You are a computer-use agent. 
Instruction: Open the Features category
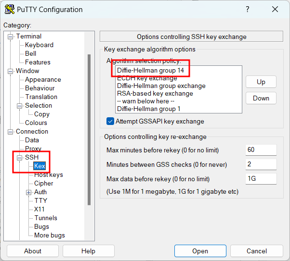click(38, 62)
